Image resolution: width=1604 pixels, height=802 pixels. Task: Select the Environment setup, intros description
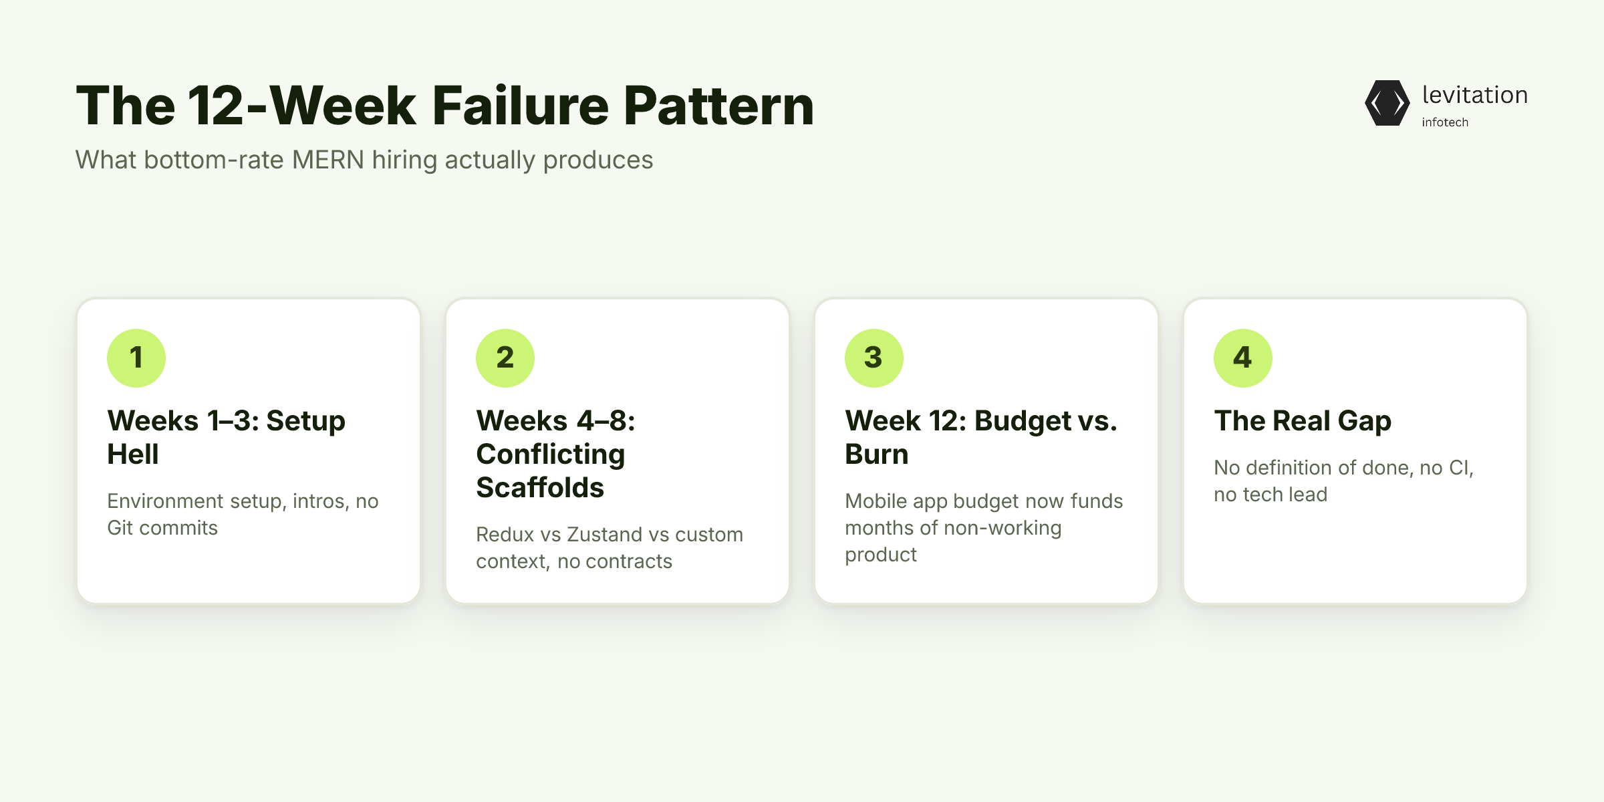[x=243, y=515]
